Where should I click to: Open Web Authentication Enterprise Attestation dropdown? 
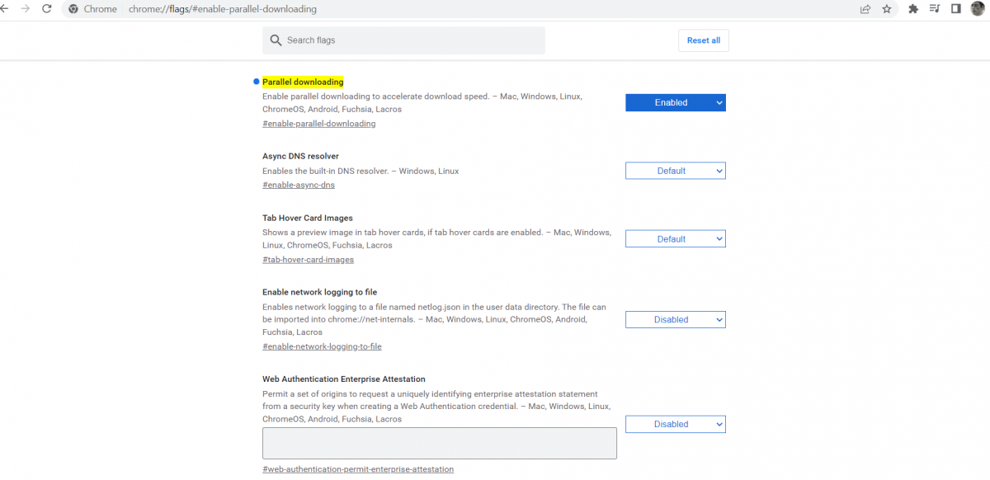[x=675, y=425]
